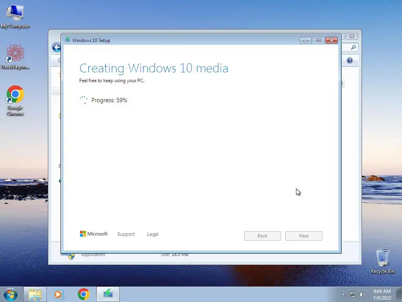Select Windows 10 Setup taskbar button

click(x=108, y=294)
